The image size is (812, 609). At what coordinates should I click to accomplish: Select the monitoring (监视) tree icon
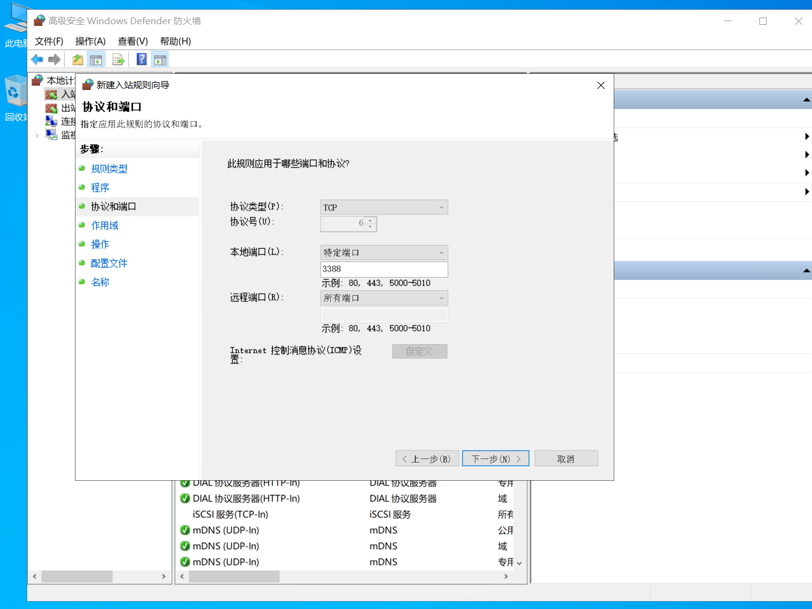point(51,135)
